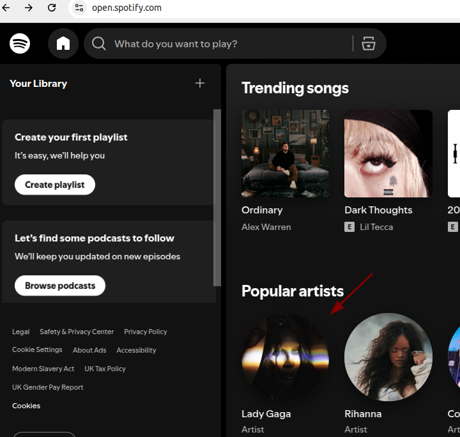
Task: Click the Lady Gaga name label
Action: 266,414
